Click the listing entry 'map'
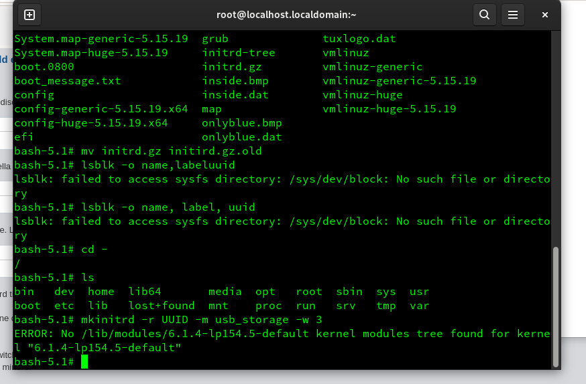The height and width of the screenshot is (384, 586). pyautogui.click(x=211, y=109)
